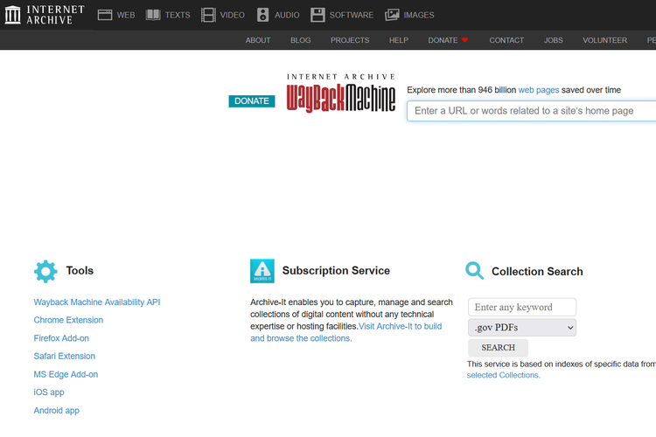Image resolution: width=656 pixels, height=437 pixels.
Task: Click the Internet Archive logo
Action: pos(45,15)
